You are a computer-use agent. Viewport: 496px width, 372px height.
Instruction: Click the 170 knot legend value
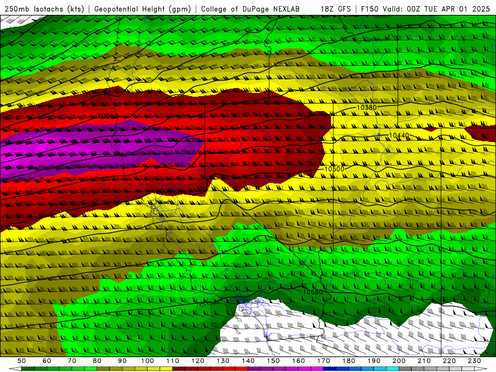tap(324, 361)
